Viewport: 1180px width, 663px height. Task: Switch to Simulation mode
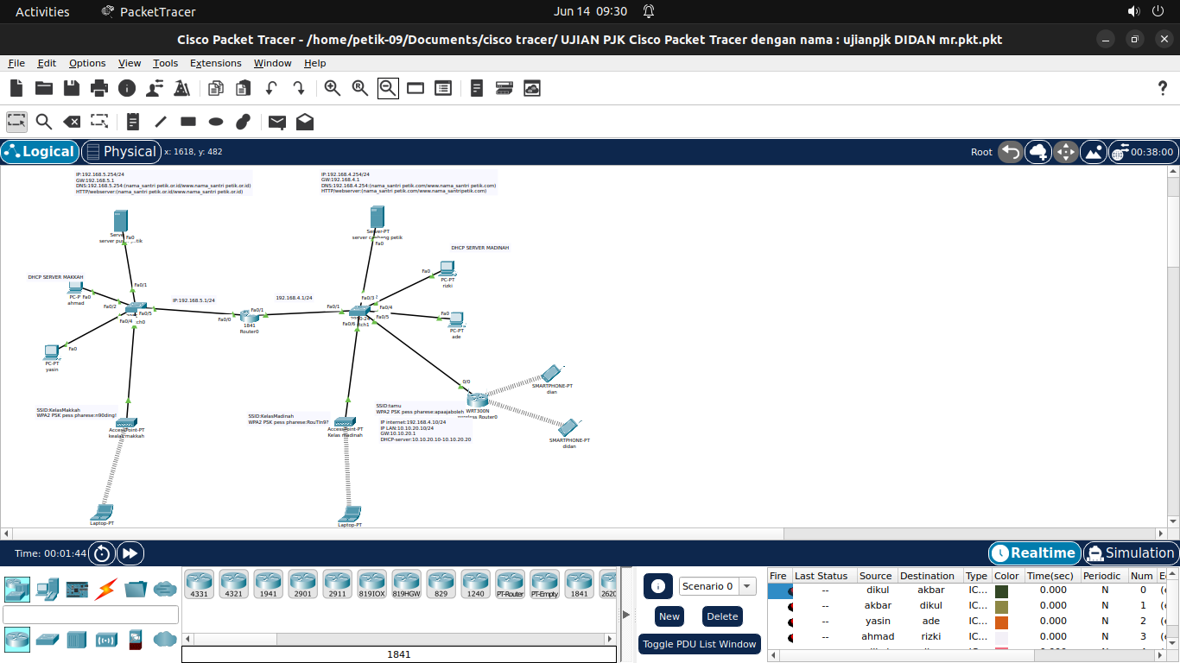point(1131,553)
